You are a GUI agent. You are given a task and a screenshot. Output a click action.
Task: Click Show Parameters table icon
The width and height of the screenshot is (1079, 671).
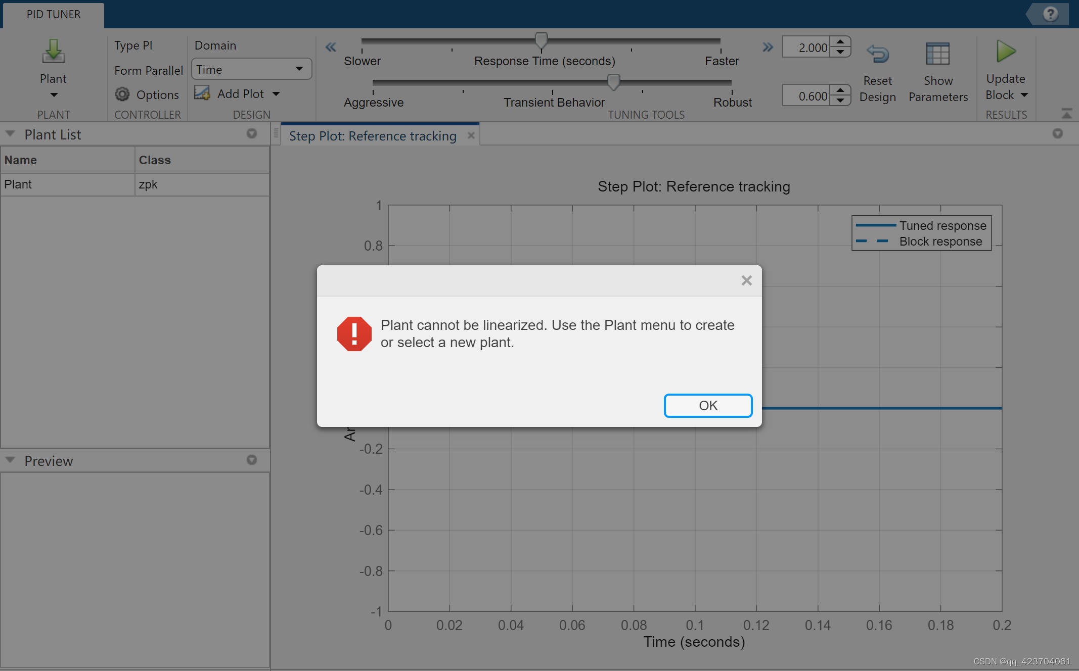pos(937,54)
